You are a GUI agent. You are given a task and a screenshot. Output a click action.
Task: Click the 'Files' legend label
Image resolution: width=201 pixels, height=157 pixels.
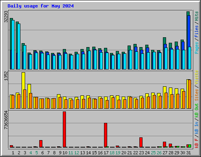(197, 31)
